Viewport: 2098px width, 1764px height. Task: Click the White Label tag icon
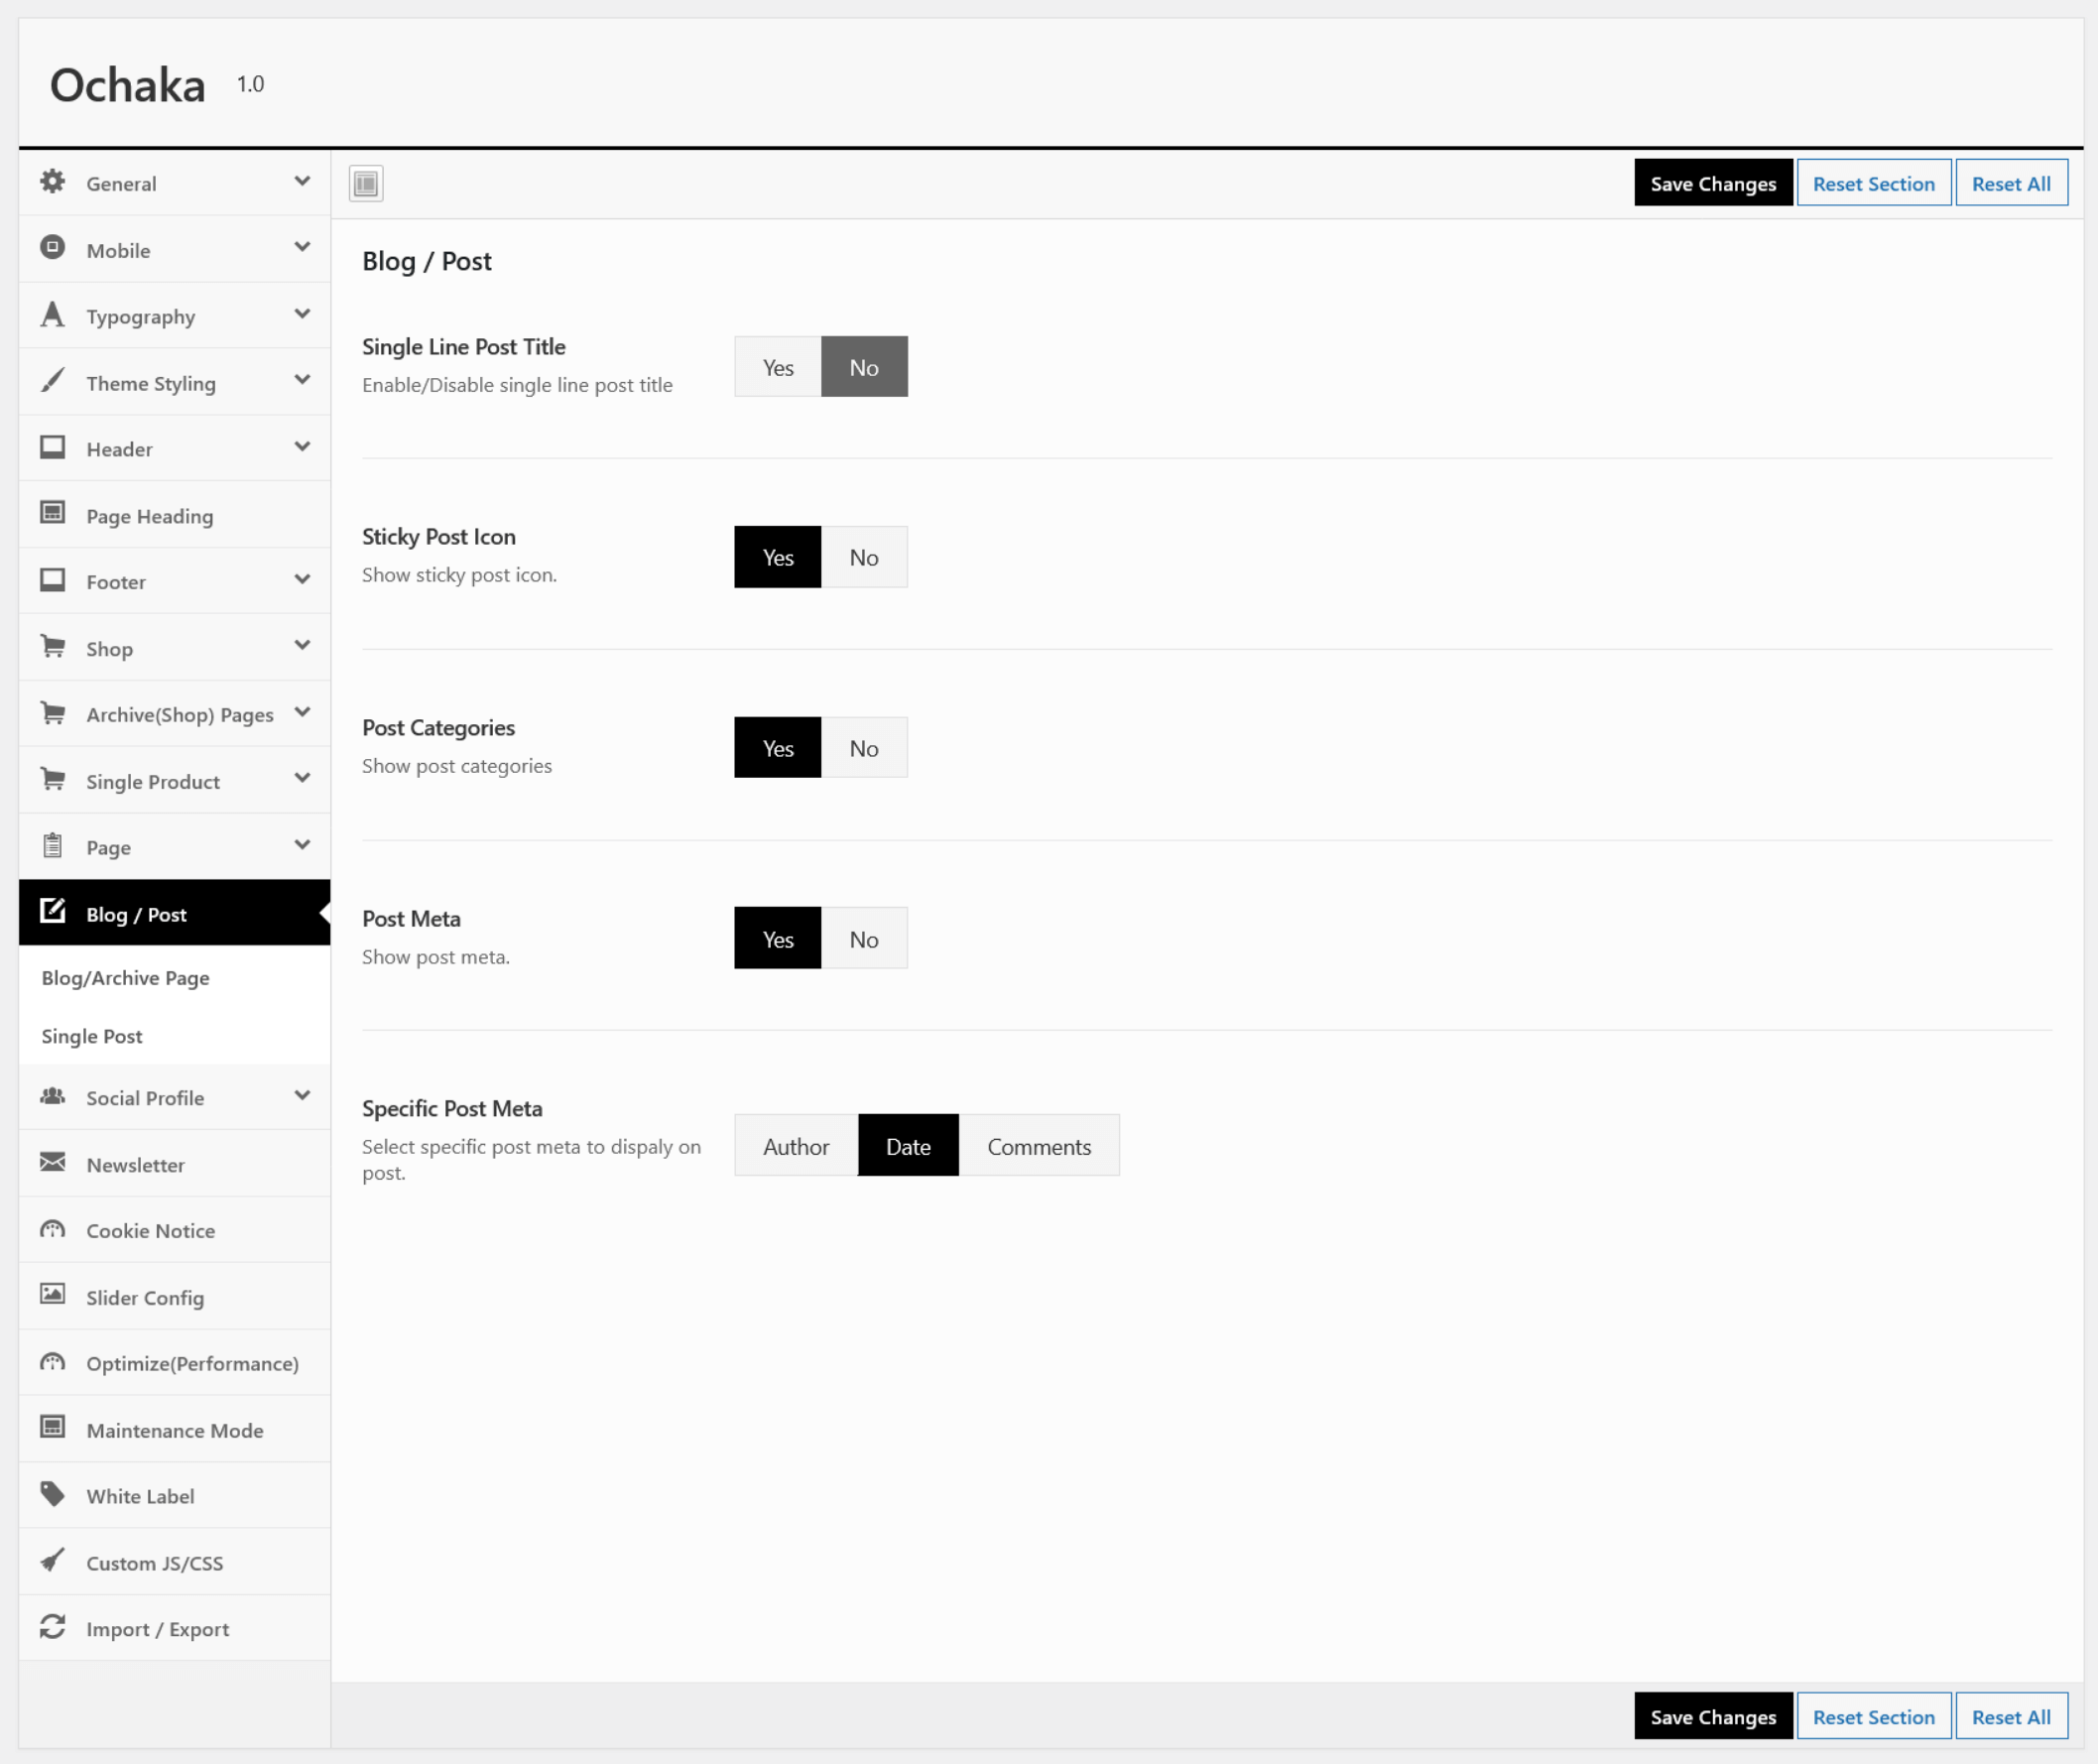pos(53,1494)
